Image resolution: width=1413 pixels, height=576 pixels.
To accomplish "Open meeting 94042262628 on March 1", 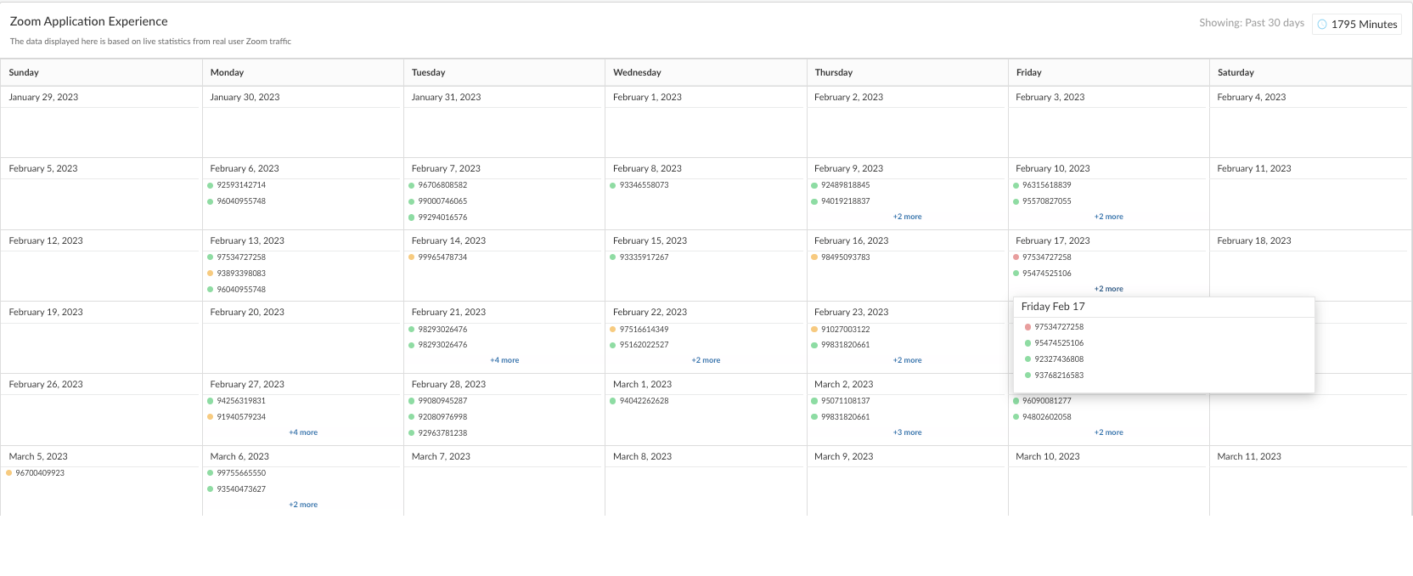I will click(644, 401).
